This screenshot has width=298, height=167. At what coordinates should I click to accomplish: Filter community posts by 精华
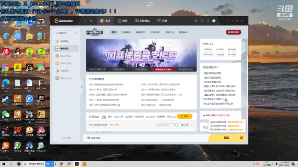[x=110, y=117]
